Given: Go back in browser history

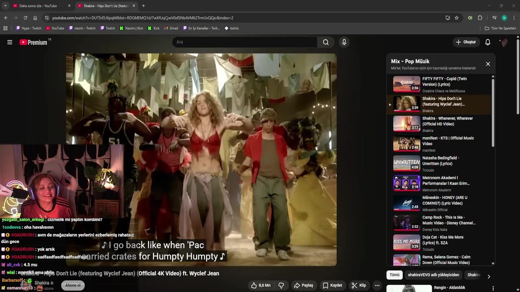Looking at the screenshot, I should [6, 18].
